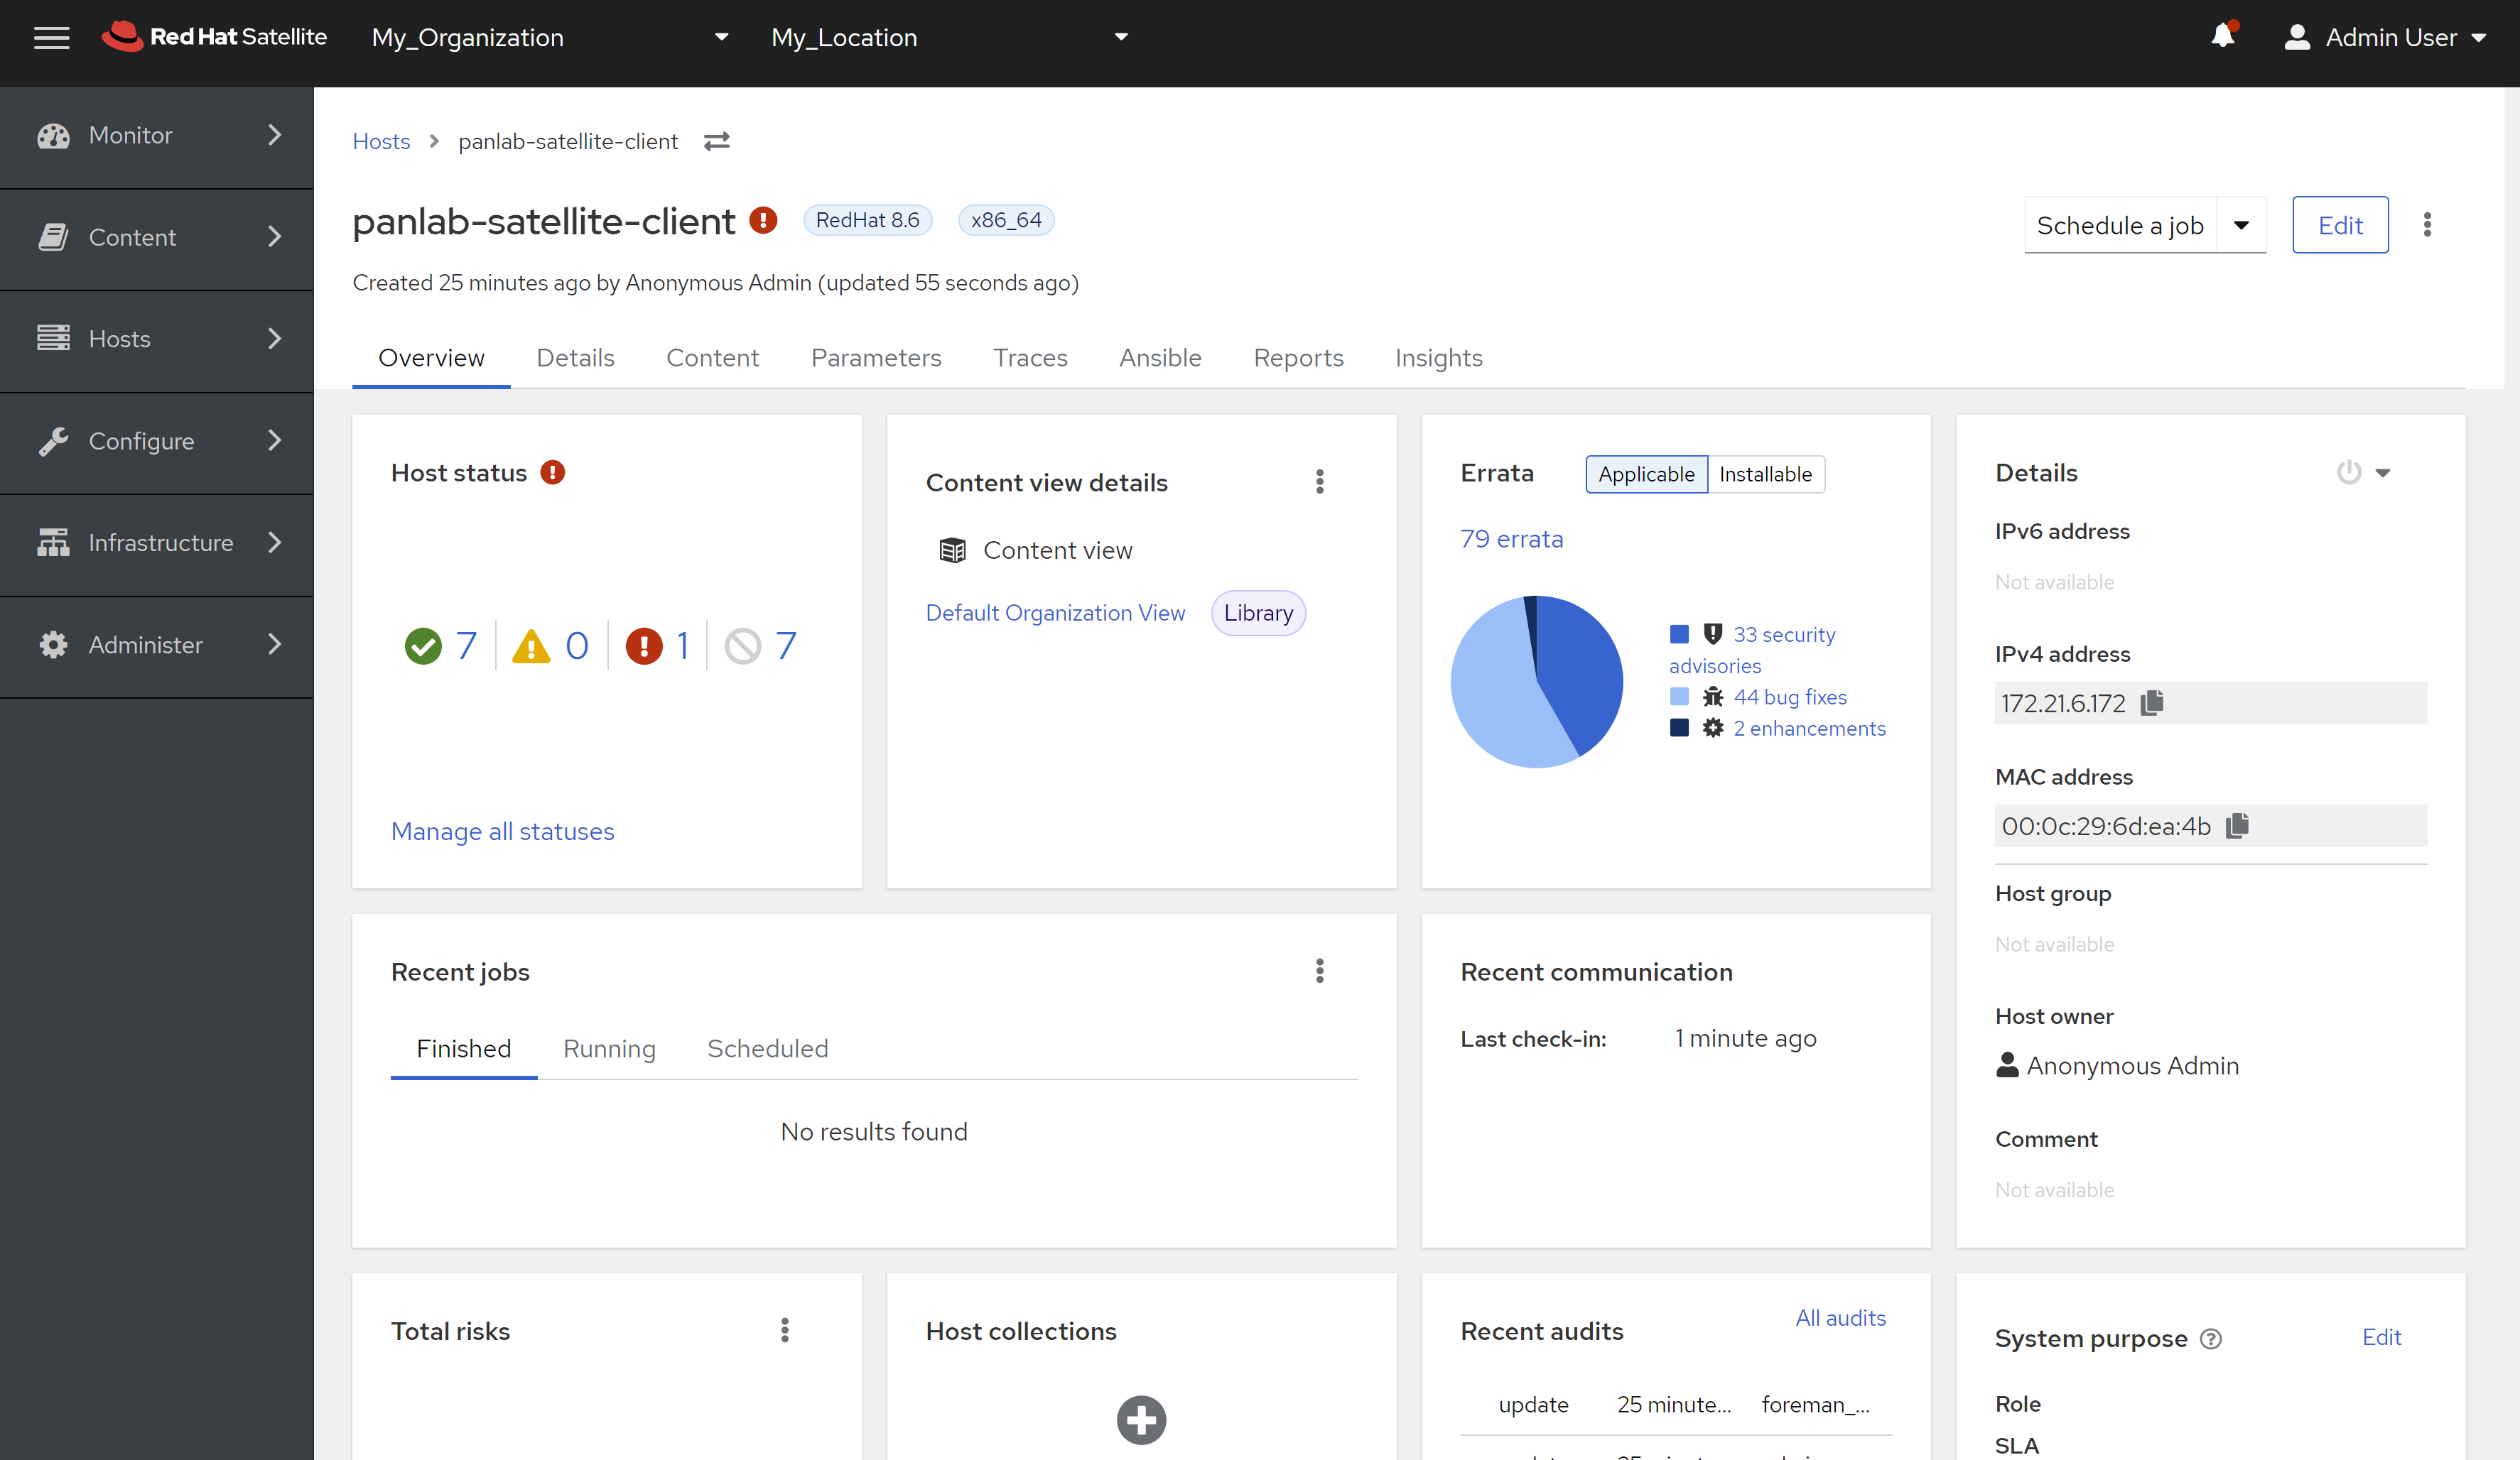Toggle Errata to Installable
The height and width of the screenshot is (1460, 2520).
point(1765,474)
